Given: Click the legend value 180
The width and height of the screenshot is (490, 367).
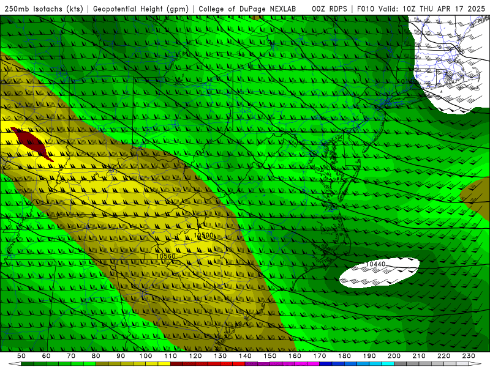Looking at the screenshot, I should tap(344, 356).
